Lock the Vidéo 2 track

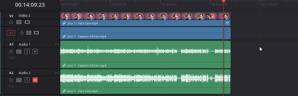click(x=11, y=22)
